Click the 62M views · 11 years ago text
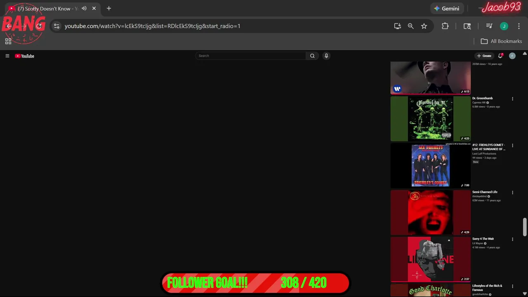The image size is (528, 297). point(486,200)
